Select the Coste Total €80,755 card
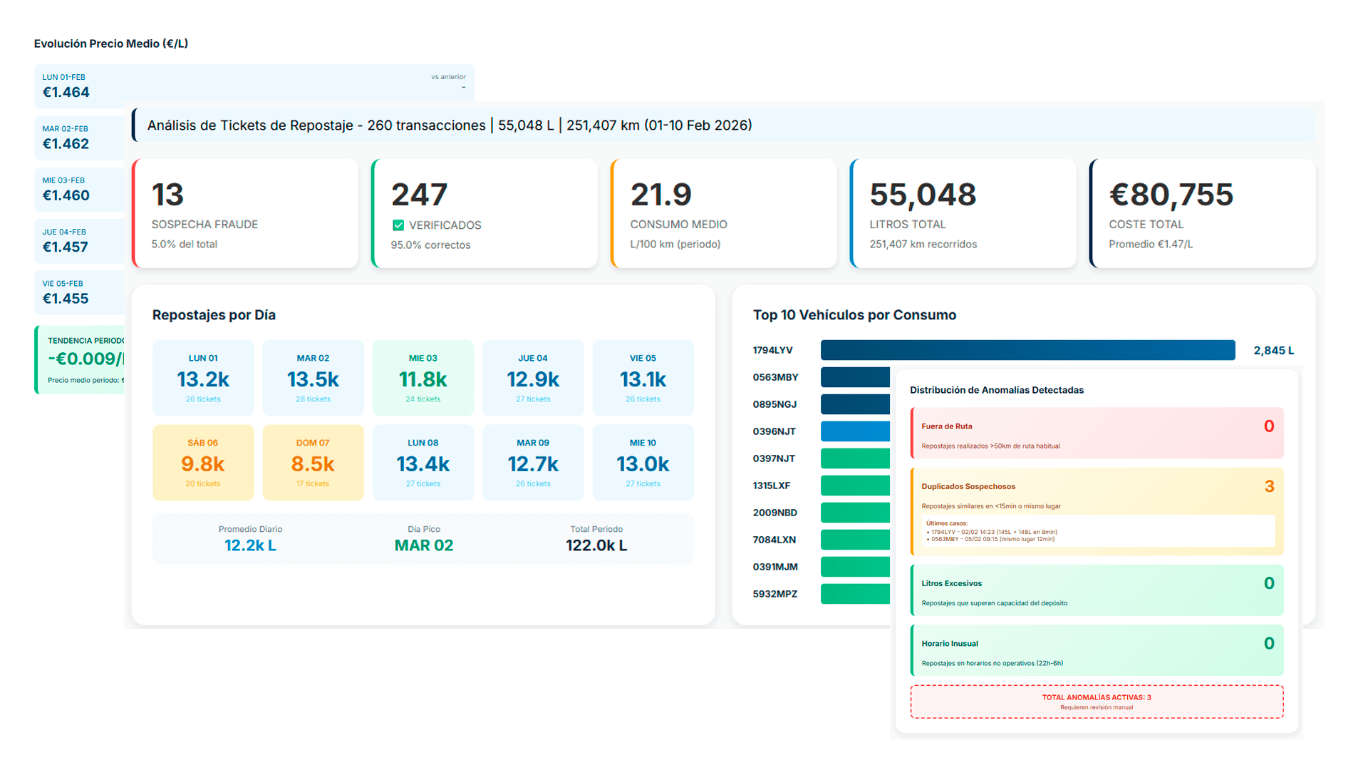 (x=1202, y=213)
